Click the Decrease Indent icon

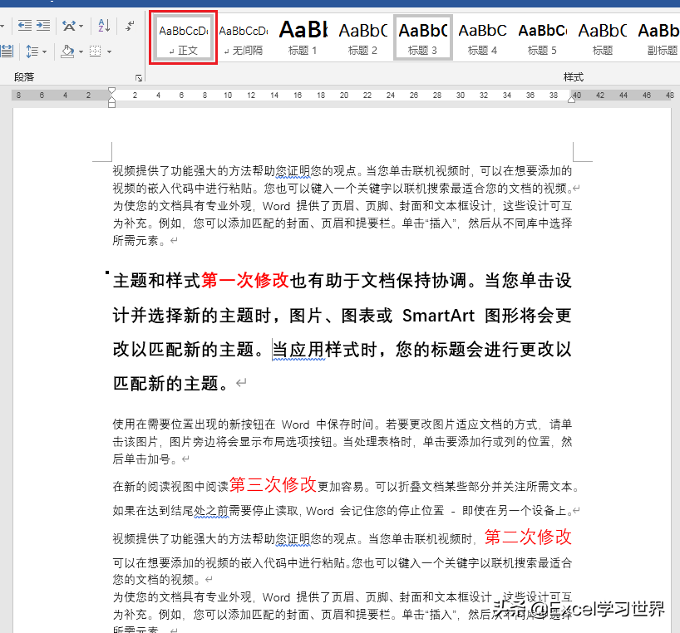25,26
